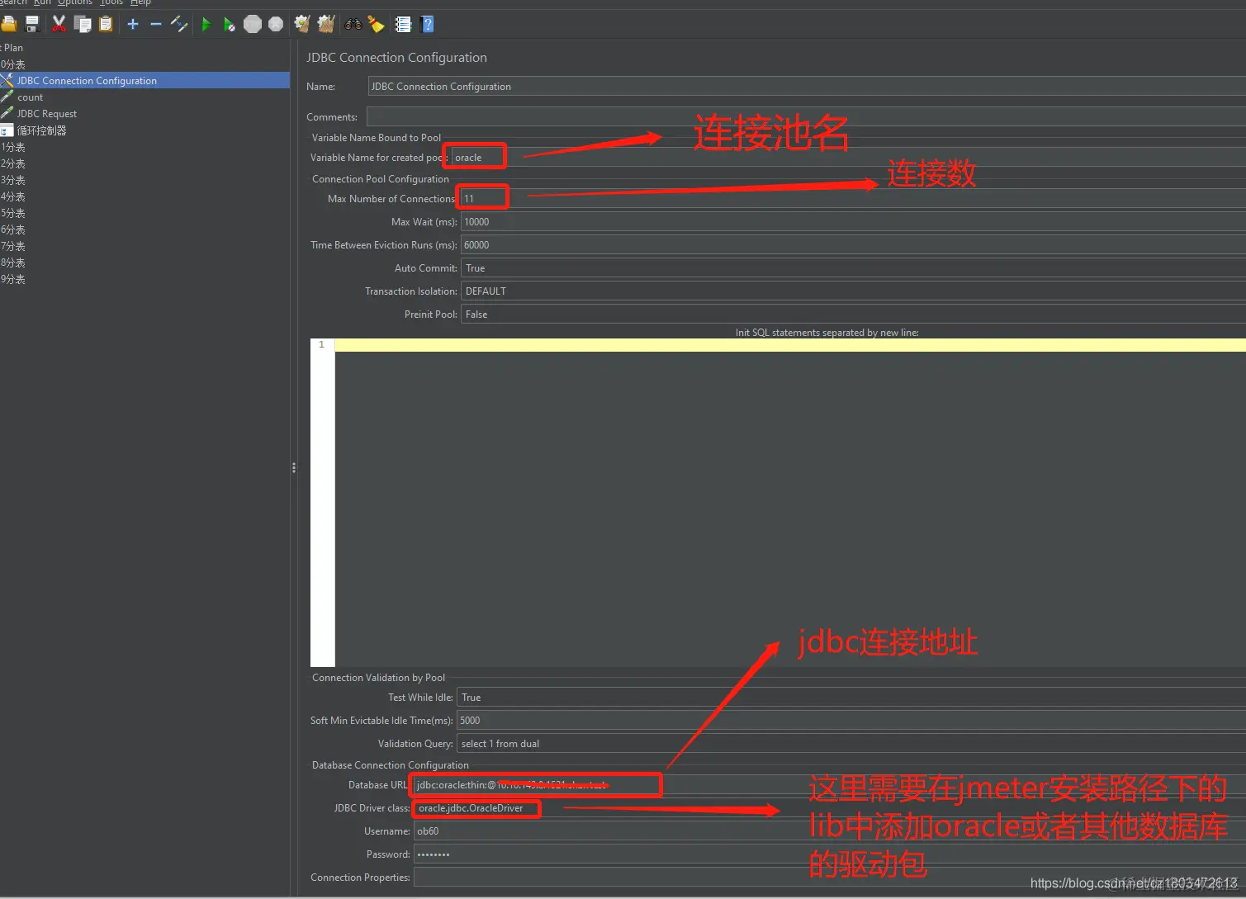Select the 3分表 thread group

pos(13,180)
